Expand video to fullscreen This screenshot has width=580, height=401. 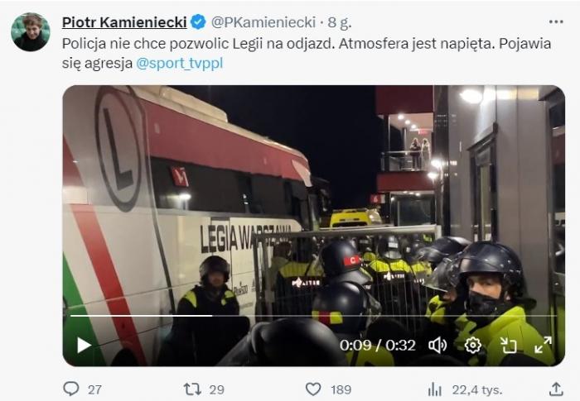[544, 346]
